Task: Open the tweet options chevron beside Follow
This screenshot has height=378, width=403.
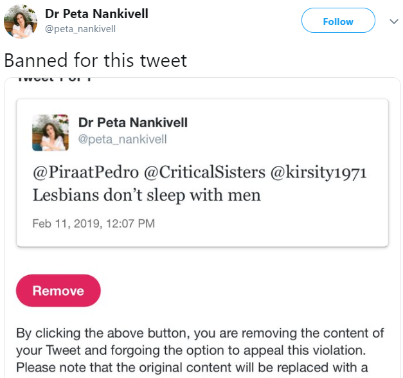Action: point(393,21)
